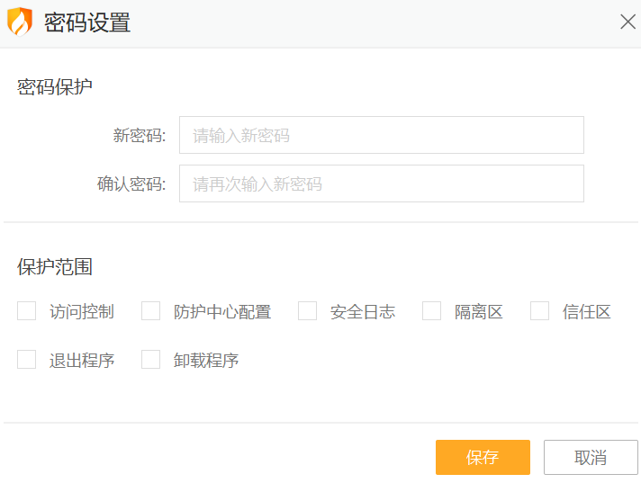Check the 信任区 checkbox
The height and width of the screenshot is (483, 641).
point(539,311)
